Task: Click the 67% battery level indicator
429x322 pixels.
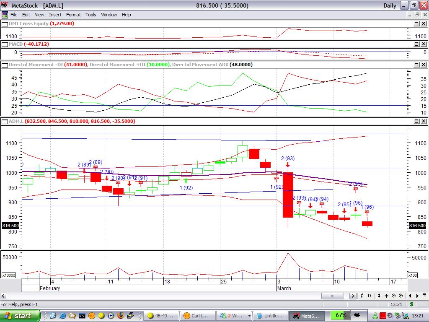Action: pos(341,315)
